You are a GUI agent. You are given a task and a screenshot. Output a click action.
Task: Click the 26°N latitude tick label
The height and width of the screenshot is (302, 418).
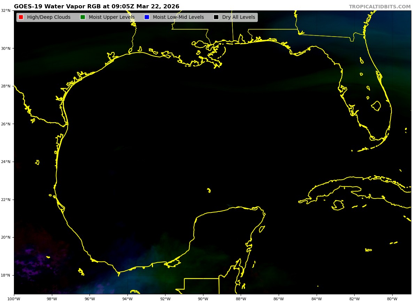click(x=6, y=124)
